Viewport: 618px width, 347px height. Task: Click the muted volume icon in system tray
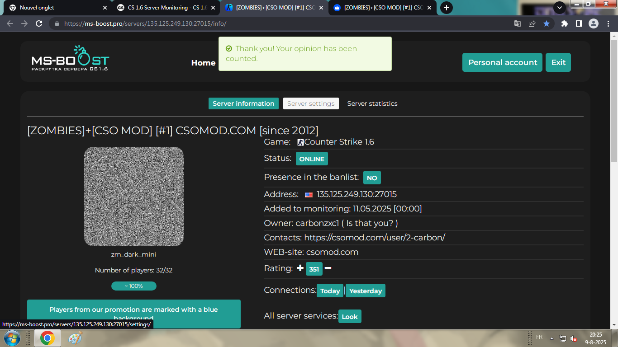pos(574,338)
